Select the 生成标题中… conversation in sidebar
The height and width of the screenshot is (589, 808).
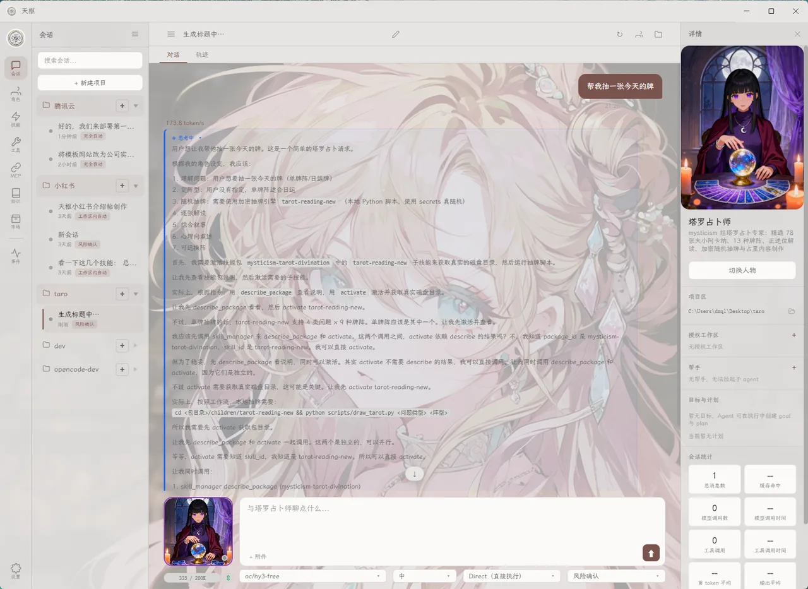tap(92, 319)
